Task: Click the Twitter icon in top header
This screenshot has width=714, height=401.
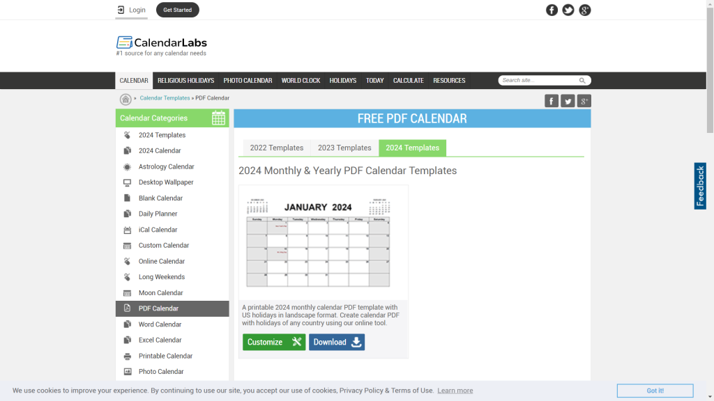Action: coord(568,10)
